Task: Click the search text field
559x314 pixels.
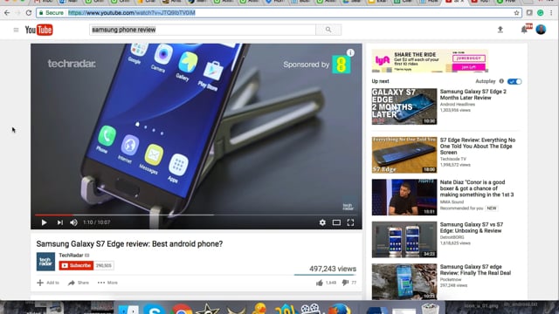Action: (203, 30)
